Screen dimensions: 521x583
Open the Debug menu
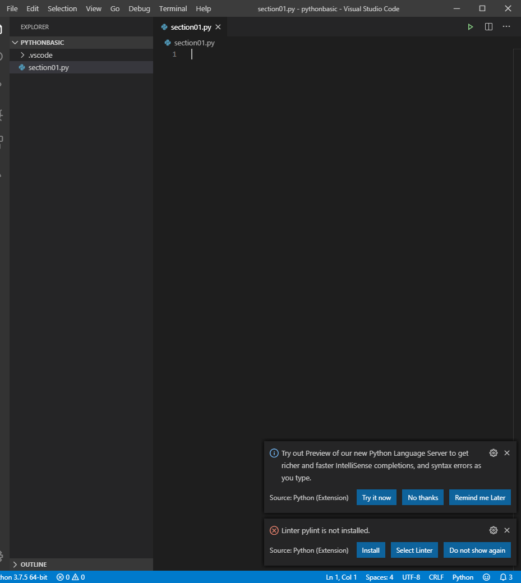pos(139,8)
